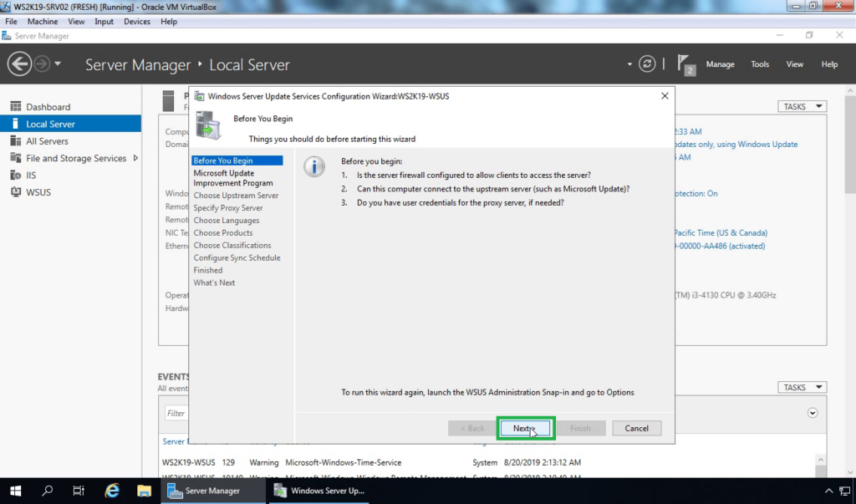Click the Pacific Time zone link
Screen dimensions: 856x504
[x=721, y=232]
